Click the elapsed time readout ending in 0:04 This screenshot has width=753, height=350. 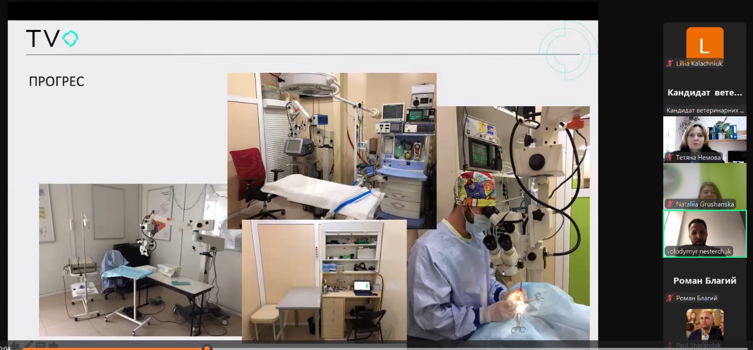5,348
